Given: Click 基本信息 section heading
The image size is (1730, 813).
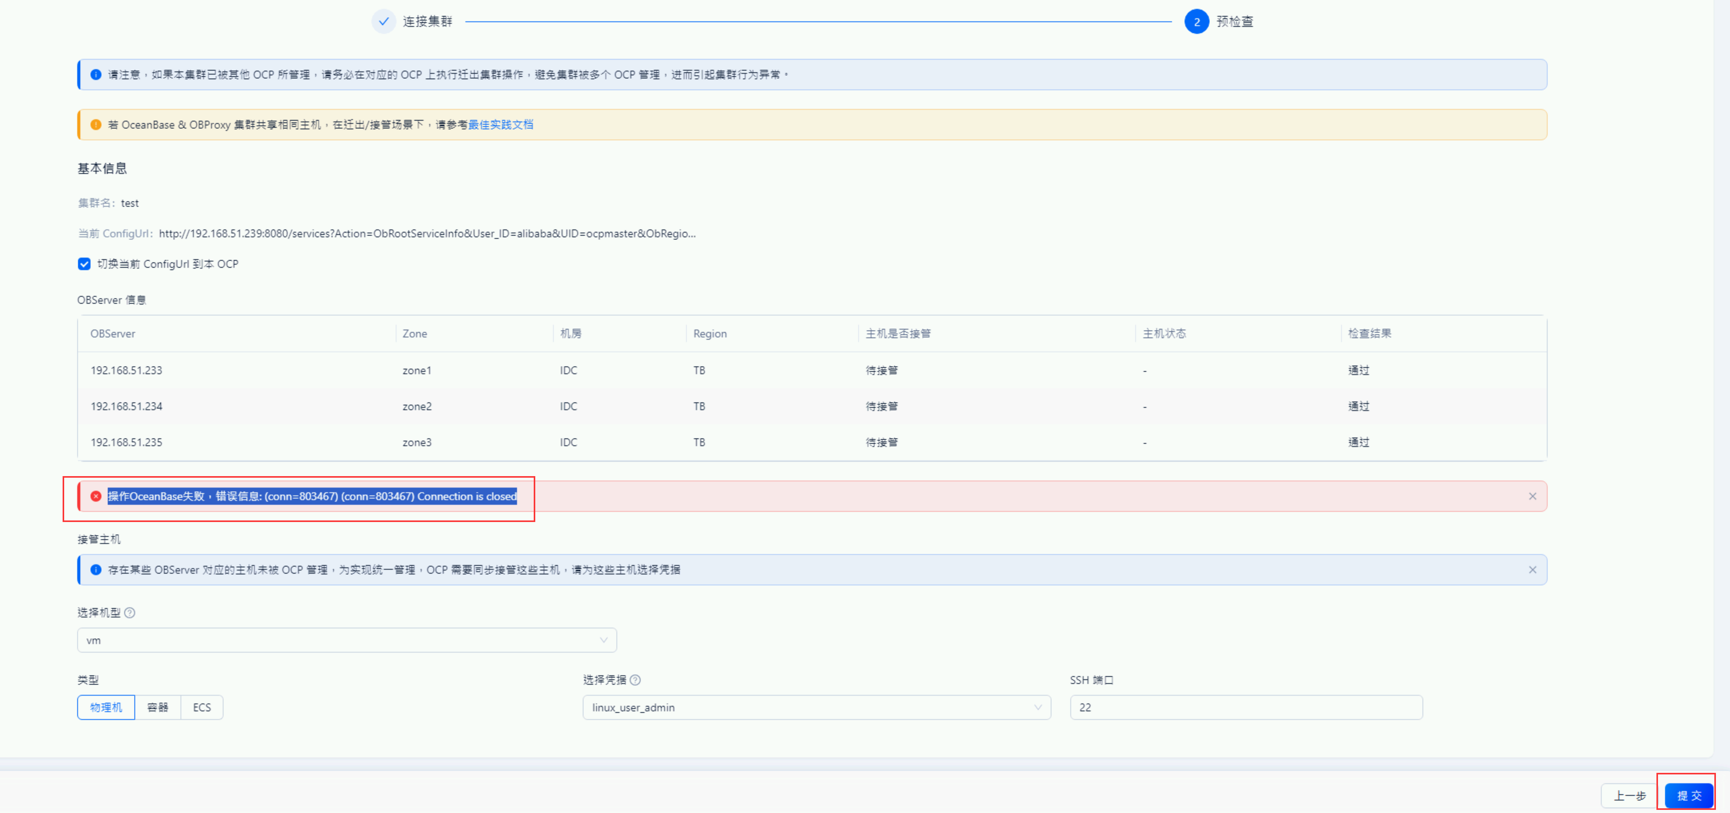Looking at the screenshot, I should click(x=102, y=168).
